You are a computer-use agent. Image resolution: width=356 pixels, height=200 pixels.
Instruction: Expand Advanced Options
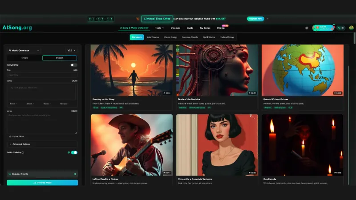tap(42, 144)
